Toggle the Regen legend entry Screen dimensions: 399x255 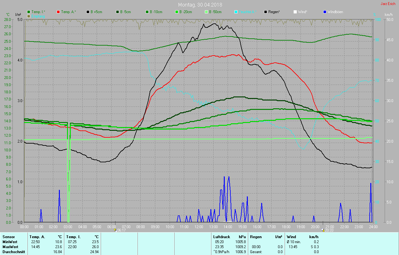tap(272, 12)
